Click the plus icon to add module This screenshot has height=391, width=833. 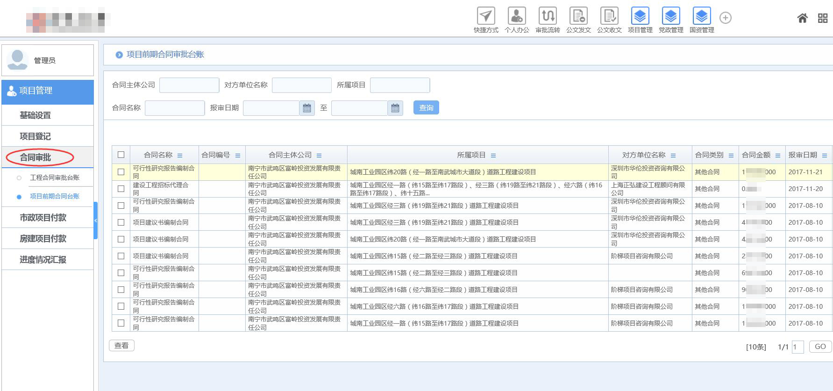pyautogui.click(x=725, y=18)
